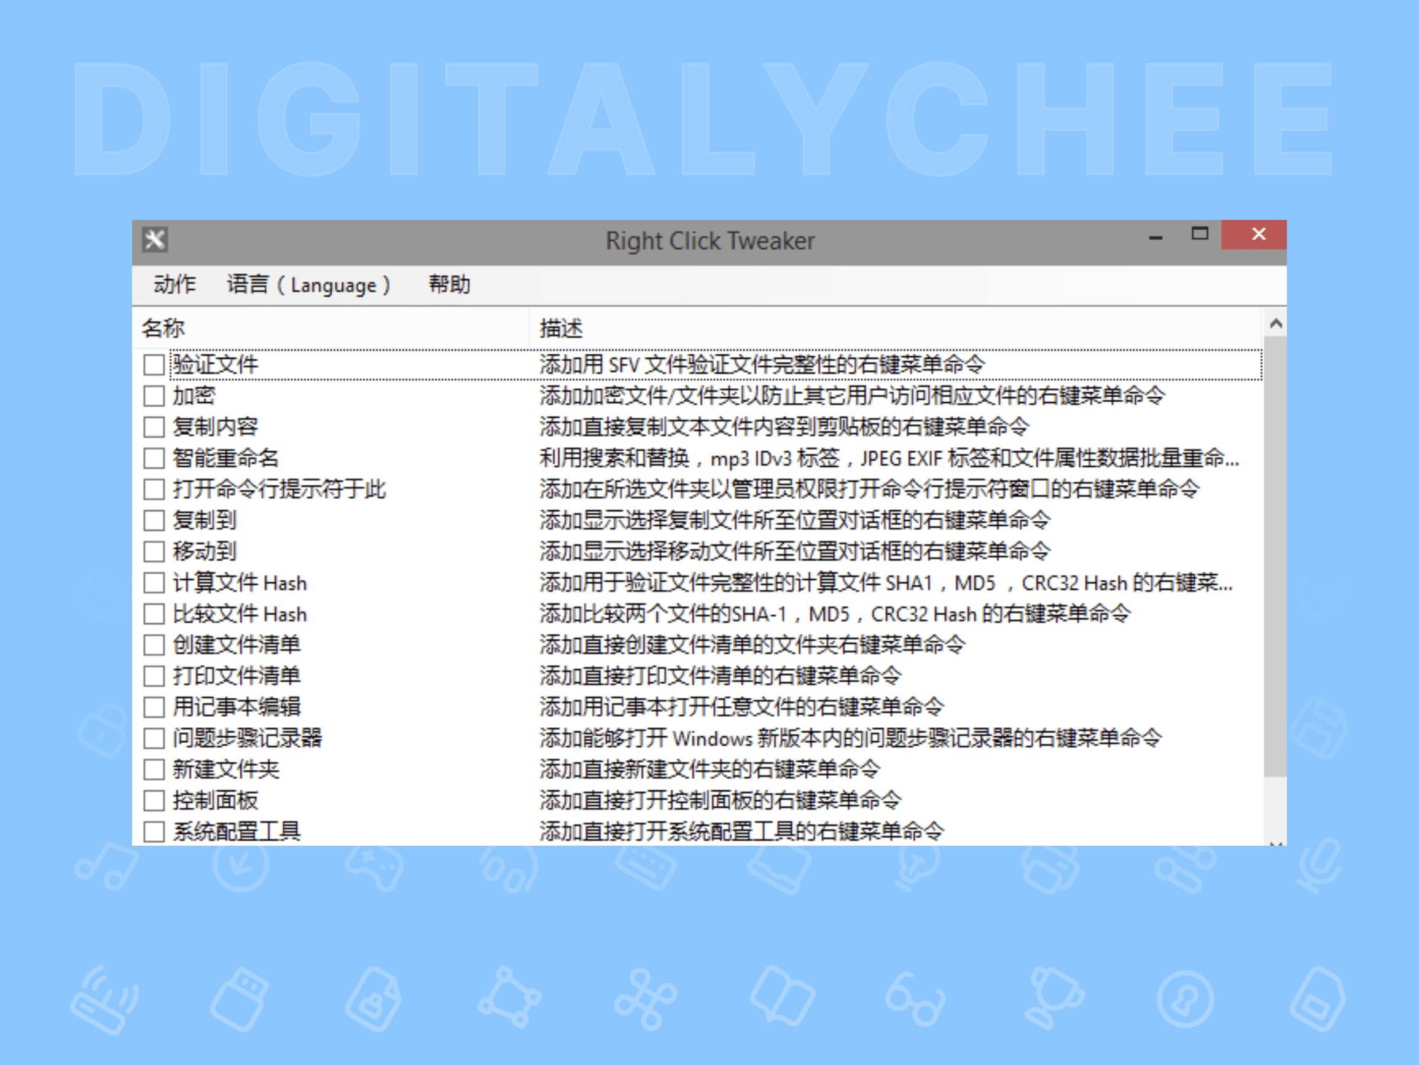Enable the 复制内容 checkbox
The image size is (1419, 1065).
pyautogui.click(x=154, y=427)
